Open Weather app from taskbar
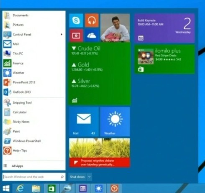This screenshot has height=193, width=205. click(99, 188)
